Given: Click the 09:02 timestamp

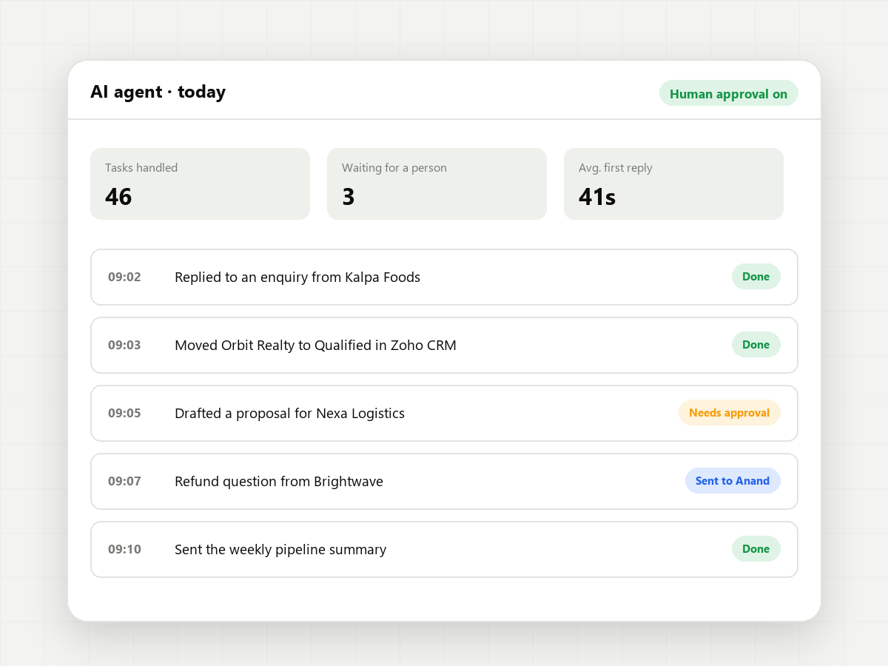Looking at the screenshot, I should (x=124, y=277).
